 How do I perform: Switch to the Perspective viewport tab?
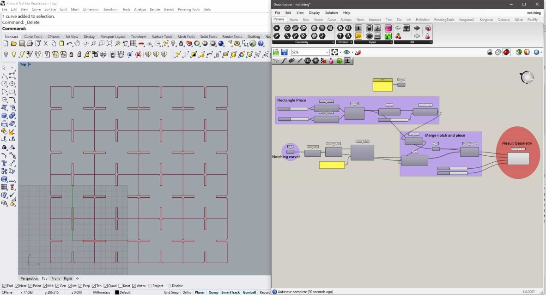(29, 278)
